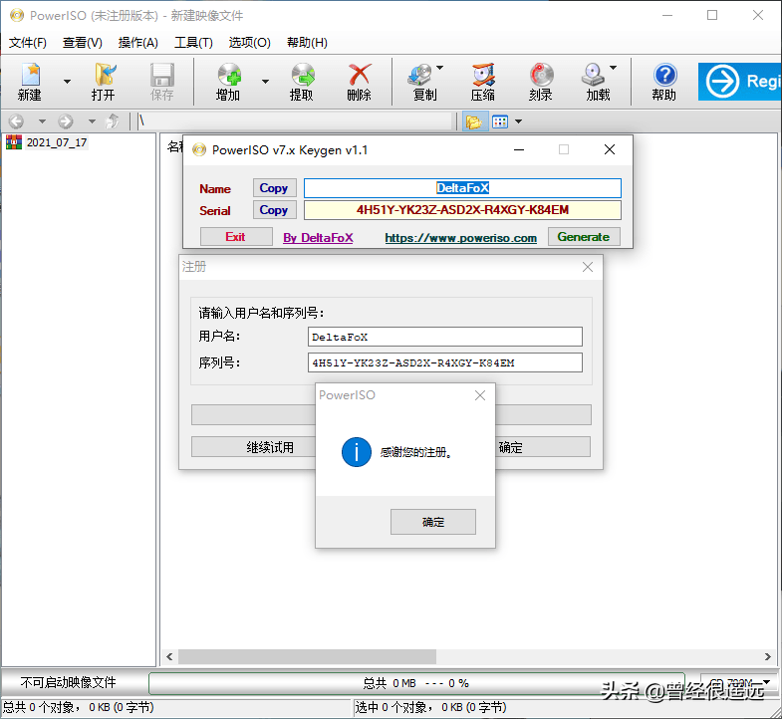Click the Mount (加载) toolbar icon
The height and width of the screenshot is (719, 782).
point(597,82)
